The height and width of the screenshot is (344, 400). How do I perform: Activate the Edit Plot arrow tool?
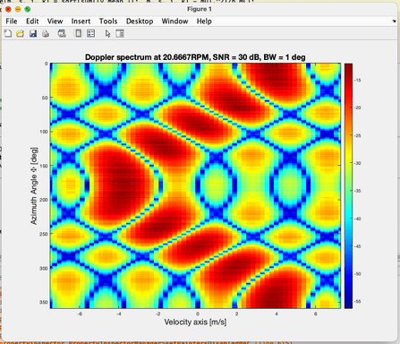[x=107, y=33]
